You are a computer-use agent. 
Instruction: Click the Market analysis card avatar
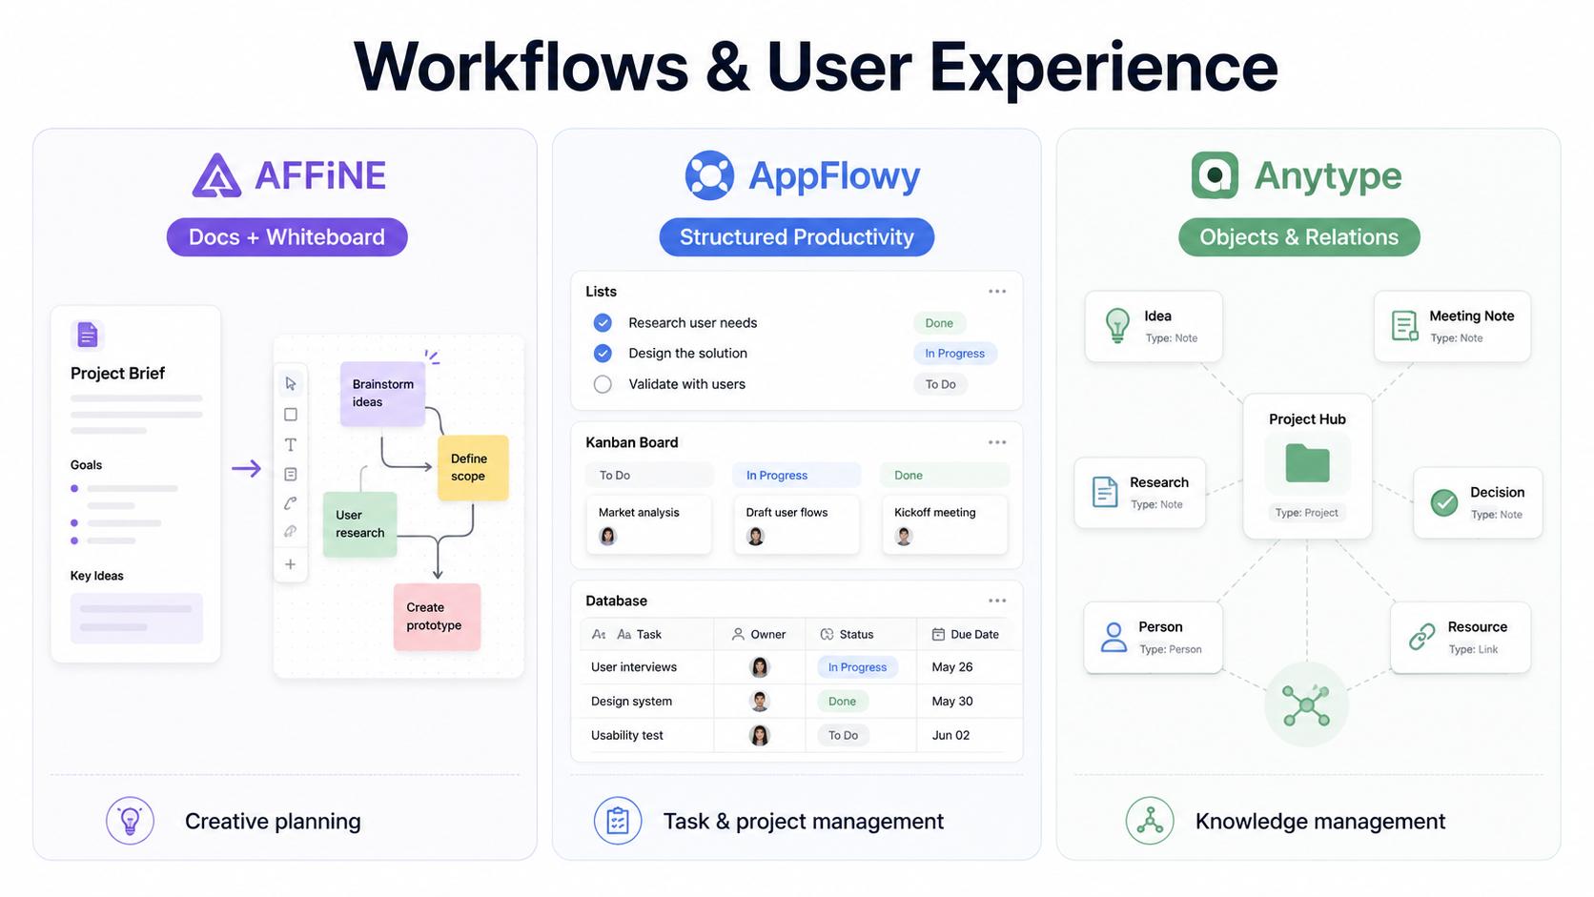(x=607, y=537)
